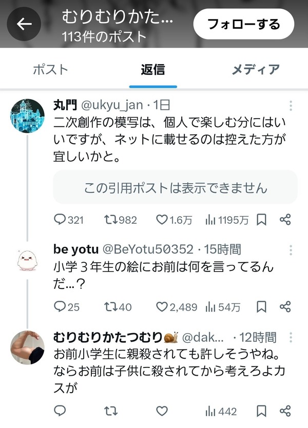Bookmark 丸門's post
The image size is (308, 428).
click(x=261, y=220)
